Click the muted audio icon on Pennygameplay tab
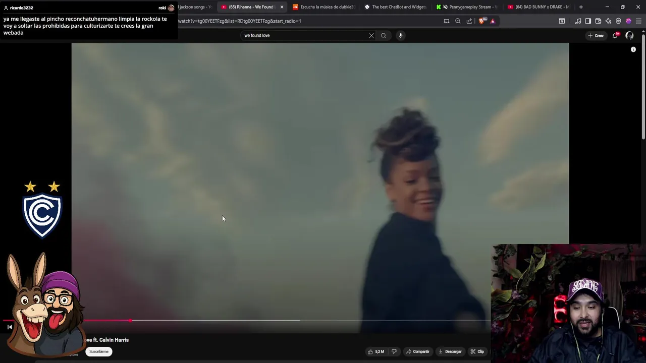The height and width of the screenshot is (363, 646). click(x=445, y=7)
